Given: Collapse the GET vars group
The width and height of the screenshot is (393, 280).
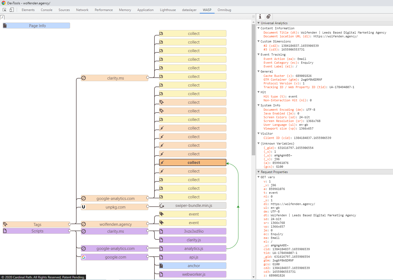Looking at the screenshot, I should (258, 177).
